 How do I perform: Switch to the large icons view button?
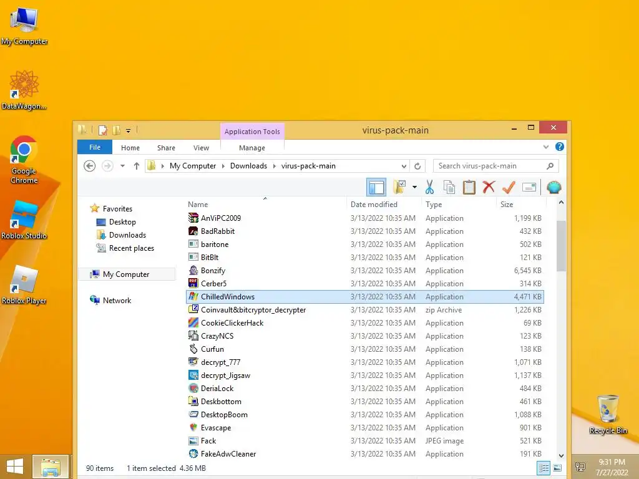557,468
